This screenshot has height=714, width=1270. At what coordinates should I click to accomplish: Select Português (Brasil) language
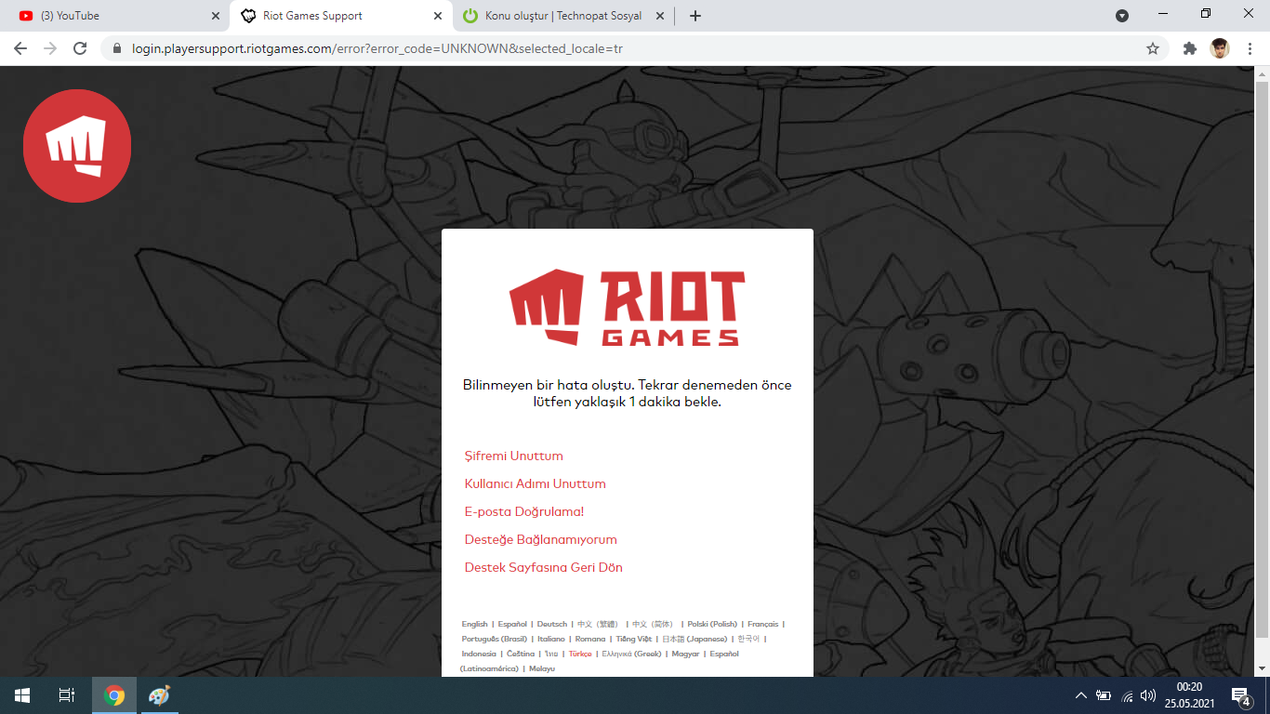495,640
